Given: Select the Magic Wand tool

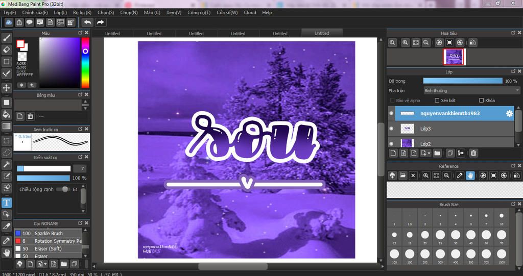Looking at the screenshot, I should 6,164.
